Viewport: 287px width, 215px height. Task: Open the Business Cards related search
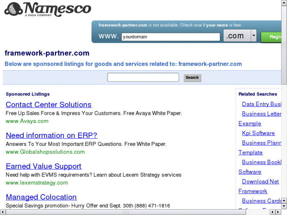[x=262, y=201]
